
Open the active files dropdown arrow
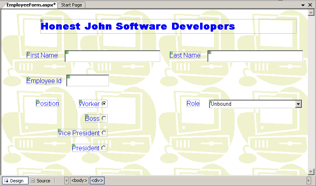[303, 5]
